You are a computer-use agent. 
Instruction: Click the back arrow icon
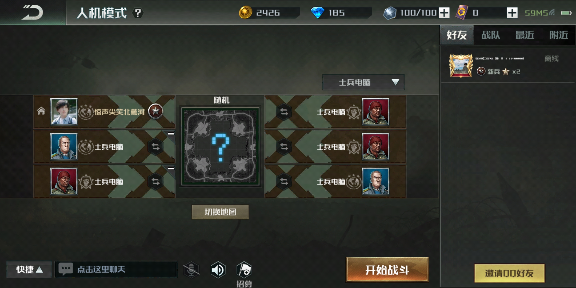tap(32, 12)
